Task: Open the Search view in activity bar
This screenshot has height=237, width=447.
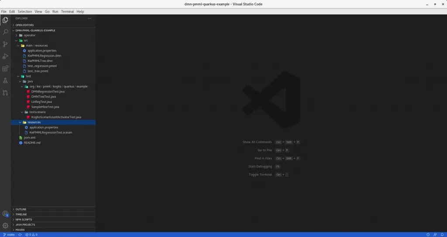Action: pyautogui.click(x=5, y=32)
